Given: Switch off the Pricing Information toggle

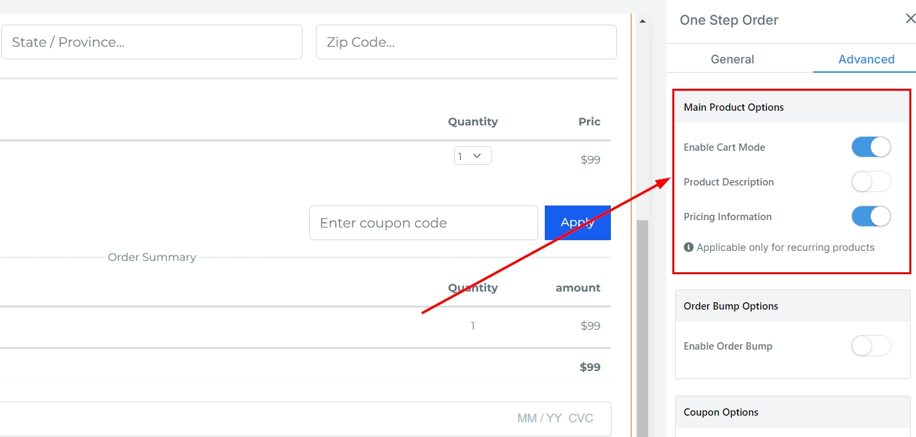Looking at the screenshot, I should click(x=871, y=217).
